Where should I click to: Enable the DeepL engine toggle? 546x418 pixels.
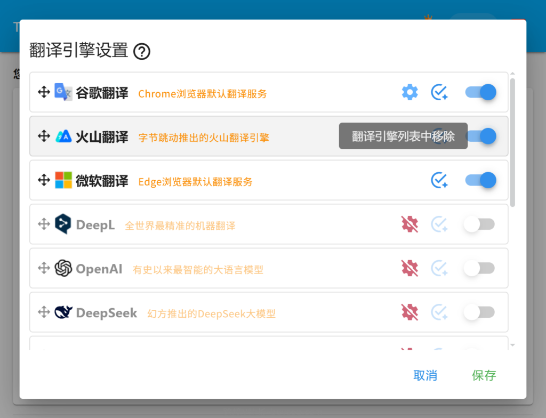pos(479,224)
